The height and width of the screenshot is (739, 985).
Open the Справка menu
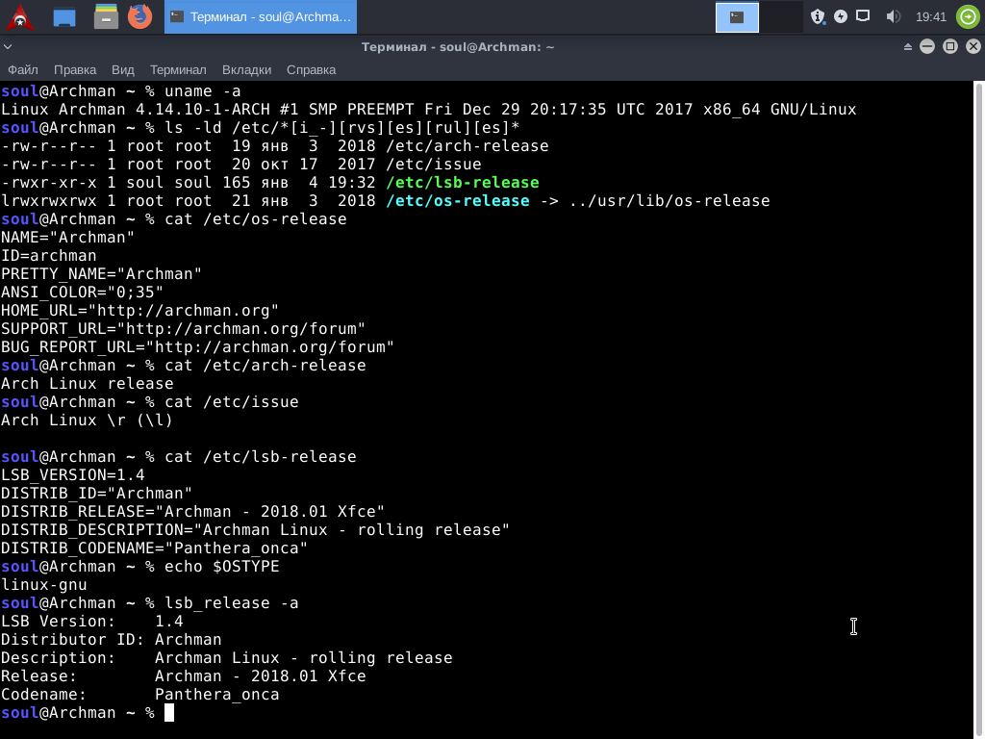coord(311,69)
